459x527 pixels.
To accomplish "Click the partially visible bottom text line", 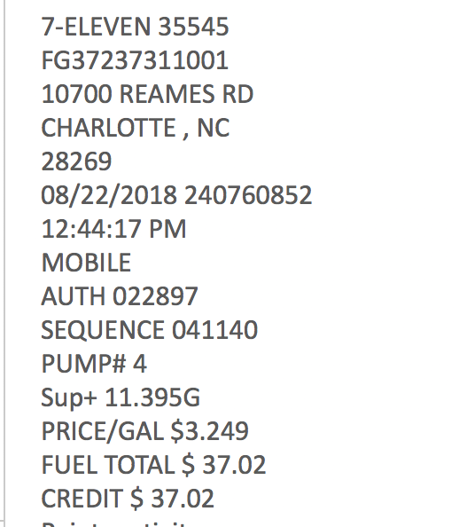I will coord(114,524).
